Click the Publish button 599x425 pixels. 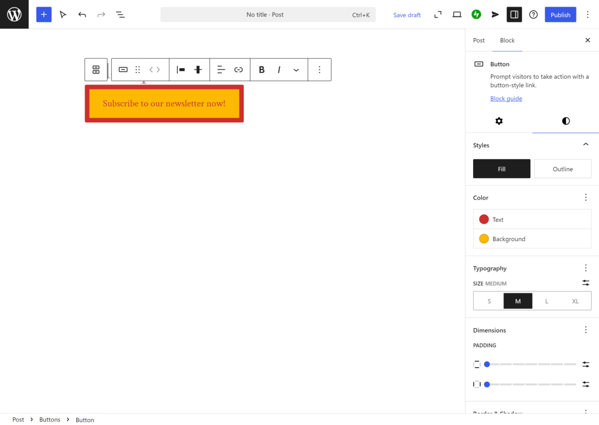coord(560,14)
